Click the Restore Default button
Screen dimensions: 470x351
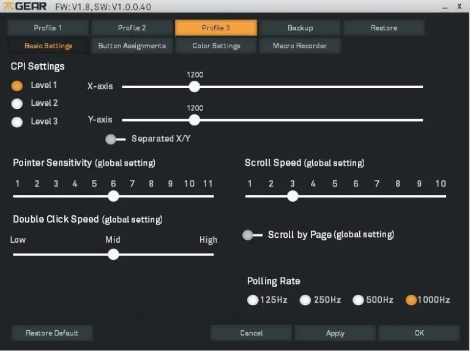point(52,333)
